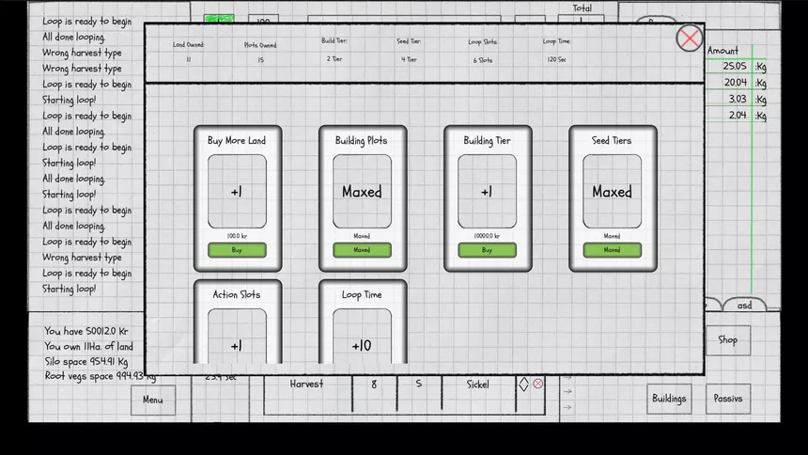
Task: Click the Loop Time stat header
Action: click(x=556, y=41)
